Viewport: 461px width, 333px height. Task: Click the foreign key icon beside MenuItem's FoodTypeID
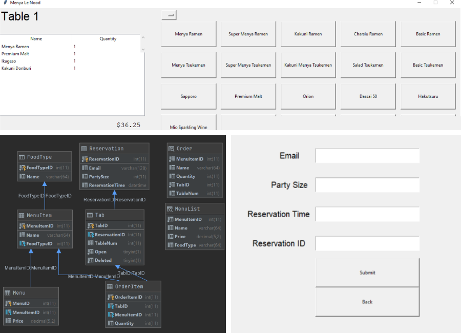click(22, 244)
